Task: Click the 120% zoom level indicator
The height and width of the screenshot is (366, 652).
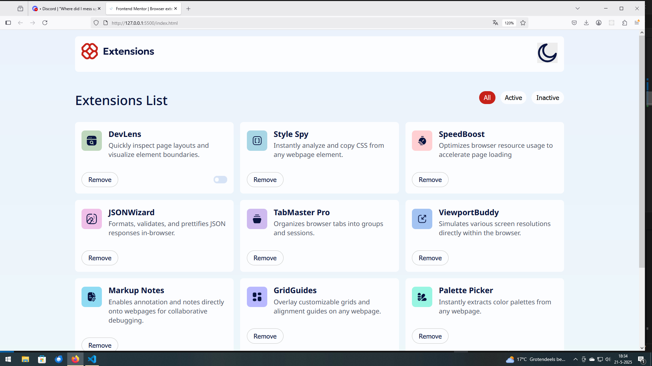Action: pyautogui.click(x=509, y=23)
